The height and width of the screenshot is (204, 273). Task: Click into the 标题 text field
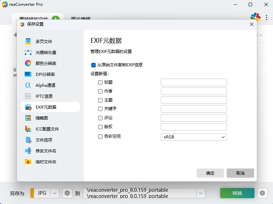194,82
